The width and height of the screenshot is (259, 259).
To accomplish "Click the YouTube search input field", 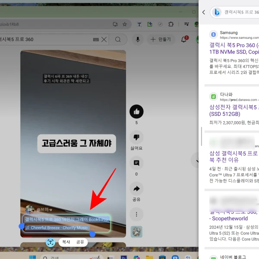I will 46,39.
